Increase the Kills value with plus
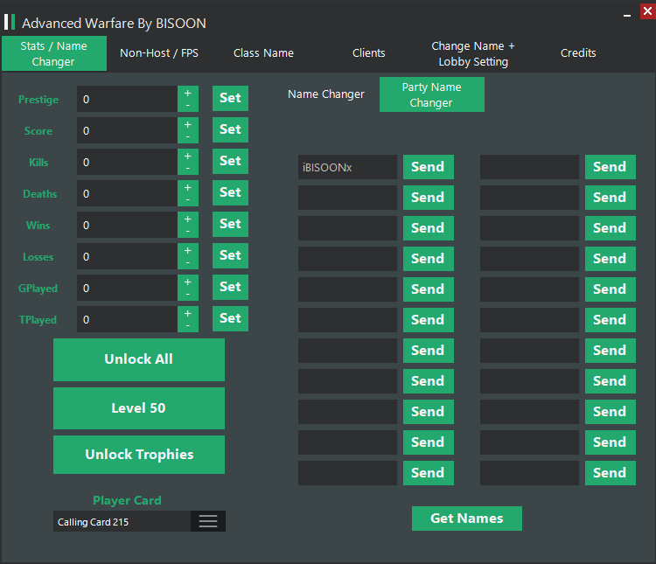This screenshot has height=564, width=656. pos(188,156)
